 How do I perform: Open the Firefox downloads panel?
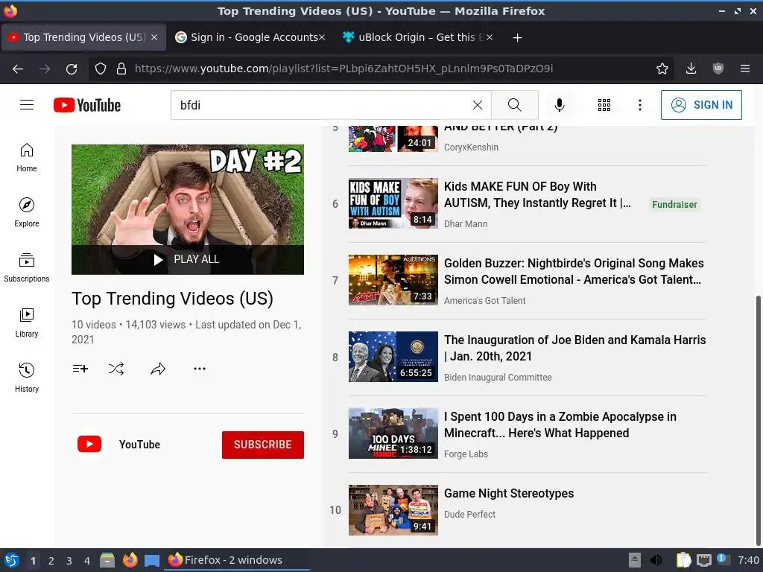pos(691,69)
